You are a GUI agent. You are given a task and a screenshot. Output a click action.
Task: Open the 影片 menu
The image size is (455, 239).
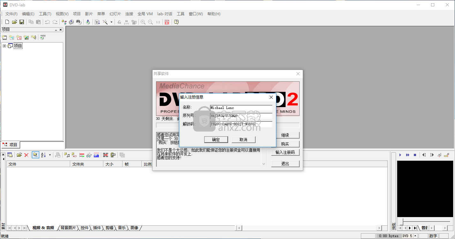[89, 14]
